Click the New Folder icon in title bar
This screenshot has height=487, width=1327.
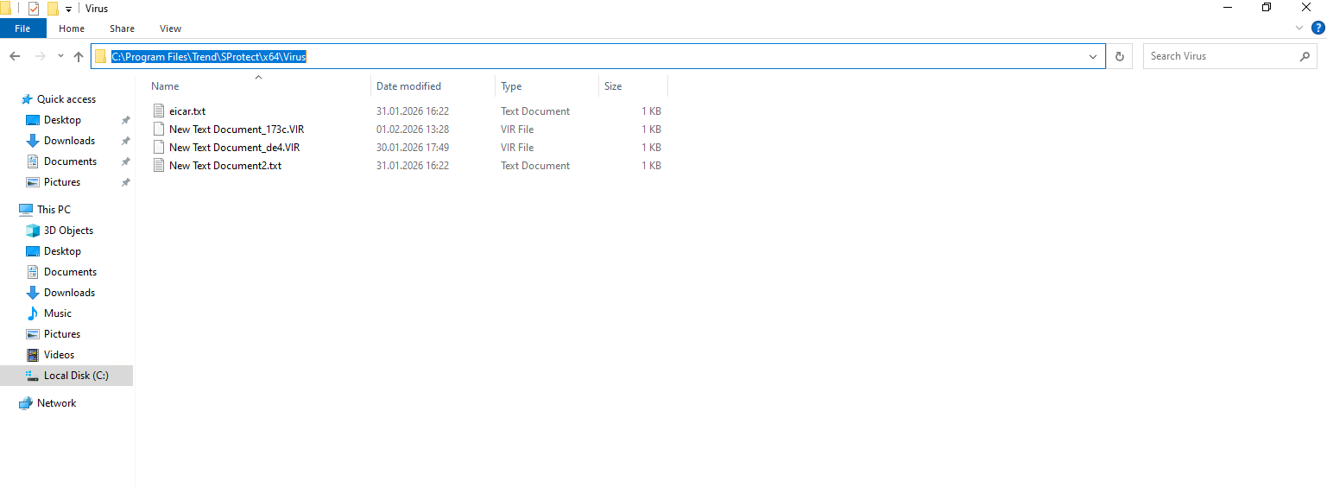[53, 9]
